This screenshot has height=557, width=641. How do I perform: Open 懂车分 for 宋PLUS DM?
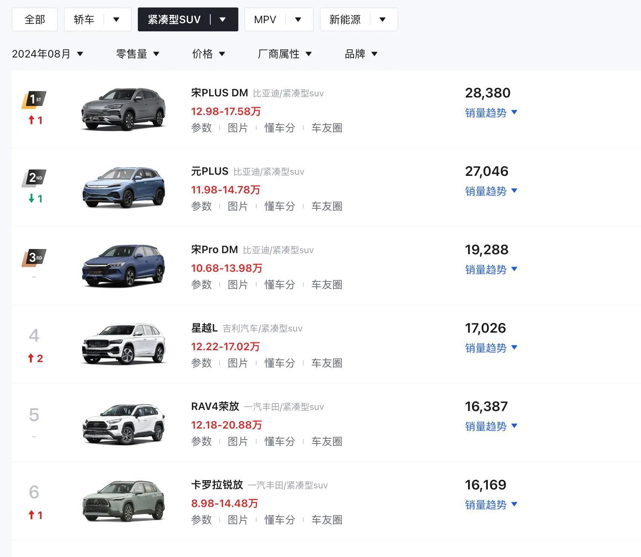coord(280,128)
